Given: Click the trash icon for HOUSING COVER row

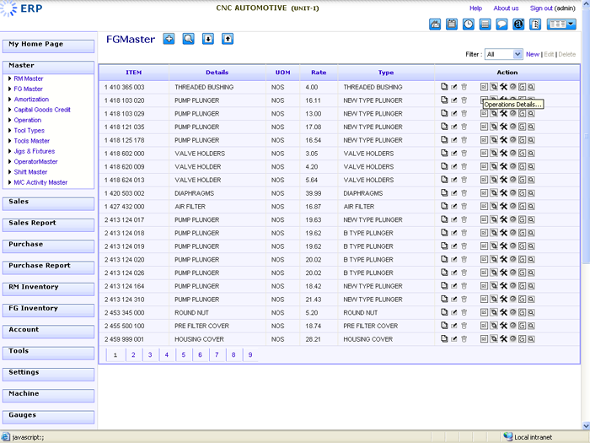Looking at the screenshot, I should (x=464, y=339).
